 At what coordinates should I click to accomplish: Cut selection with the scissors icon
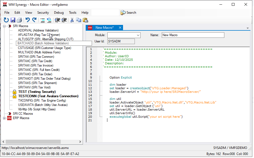72,20
